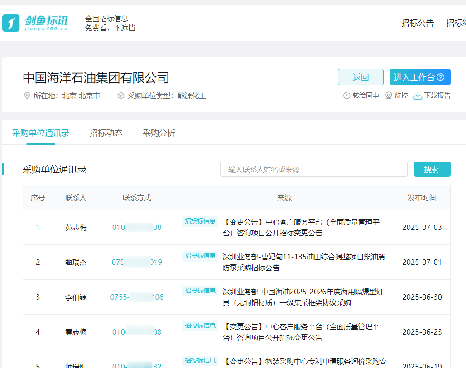466x368 pixels.
Task: Click the 所在地 location pin icon
Action: point(27,96)
